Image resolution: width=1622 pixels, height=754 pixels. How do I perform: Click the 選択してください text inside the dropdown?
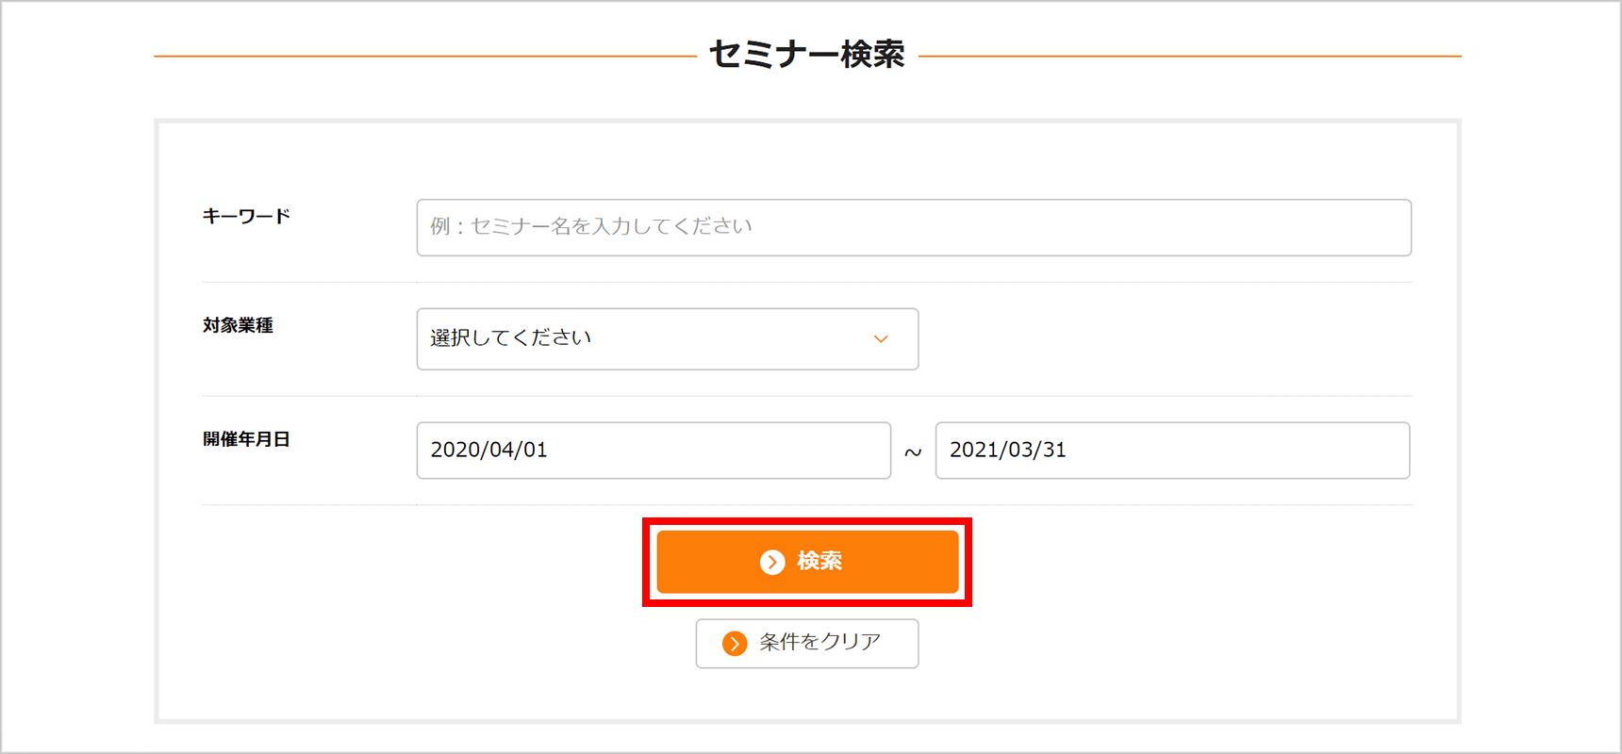pyautogui.click(x=511, y=337)
